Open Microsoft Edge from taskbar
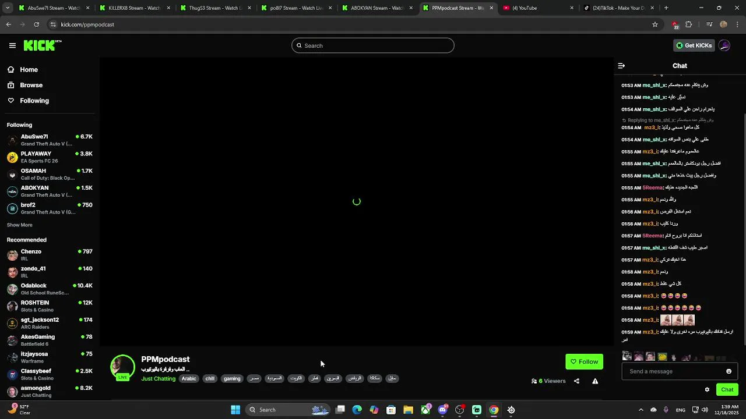The height and width of the screenshot is (419, 746). [357, 410]
